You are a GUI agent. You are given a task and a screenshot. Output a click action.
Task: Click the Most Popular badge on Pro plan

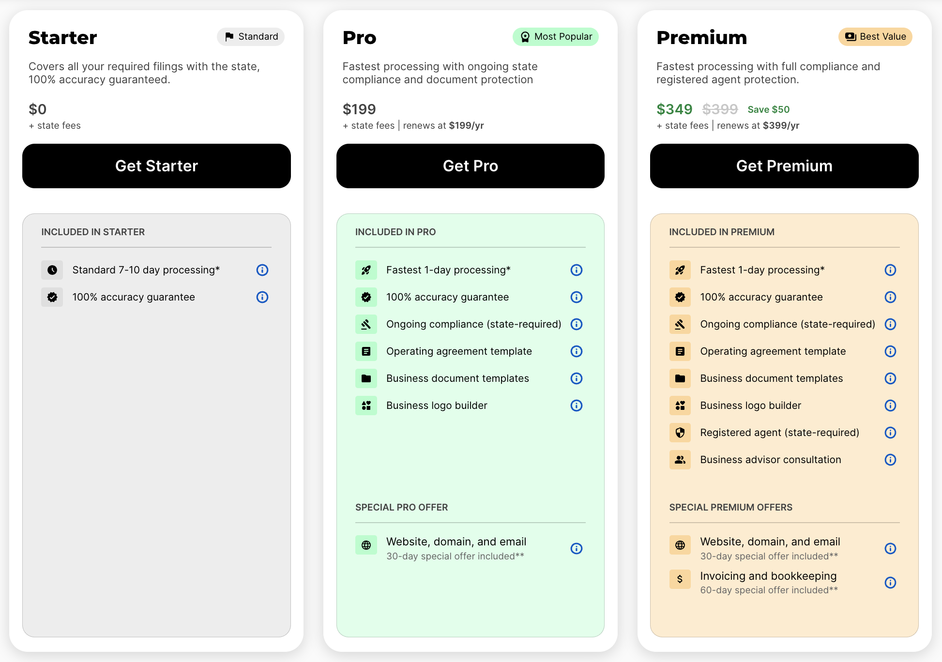(x=555, y=36)
